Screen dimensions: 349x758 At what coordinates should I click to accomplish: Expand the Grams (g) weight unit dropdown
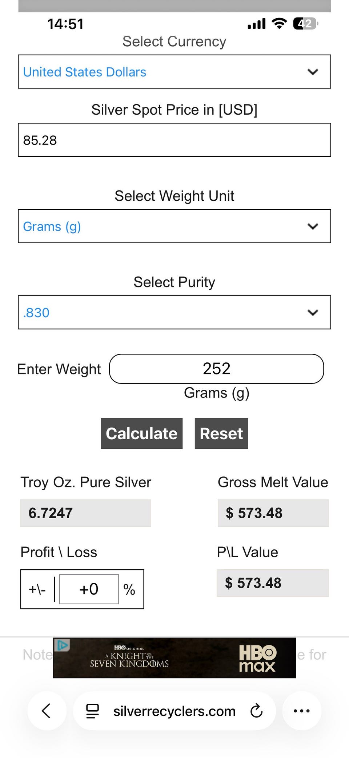click(174, 226)
